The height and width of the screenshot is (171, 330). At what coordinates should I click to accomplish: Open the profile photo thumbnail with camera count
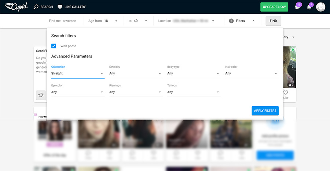point(290,67)
